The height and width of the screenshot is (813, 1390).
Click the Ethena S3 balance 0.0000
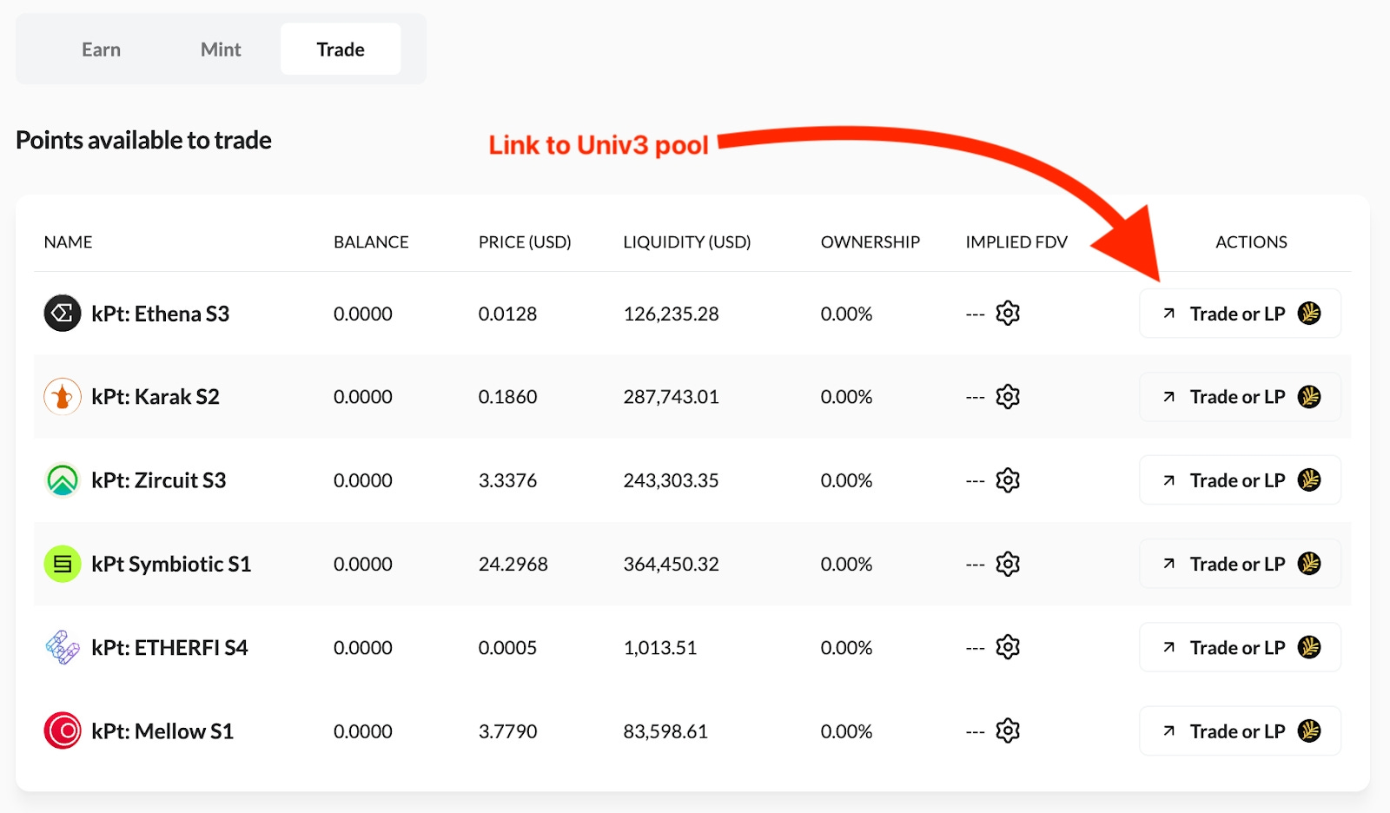(363, 314)
